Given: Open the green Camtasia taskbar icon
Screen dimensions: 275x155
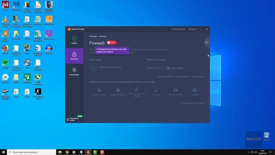Looking at the screenshot, I should (x=95, y=152).
